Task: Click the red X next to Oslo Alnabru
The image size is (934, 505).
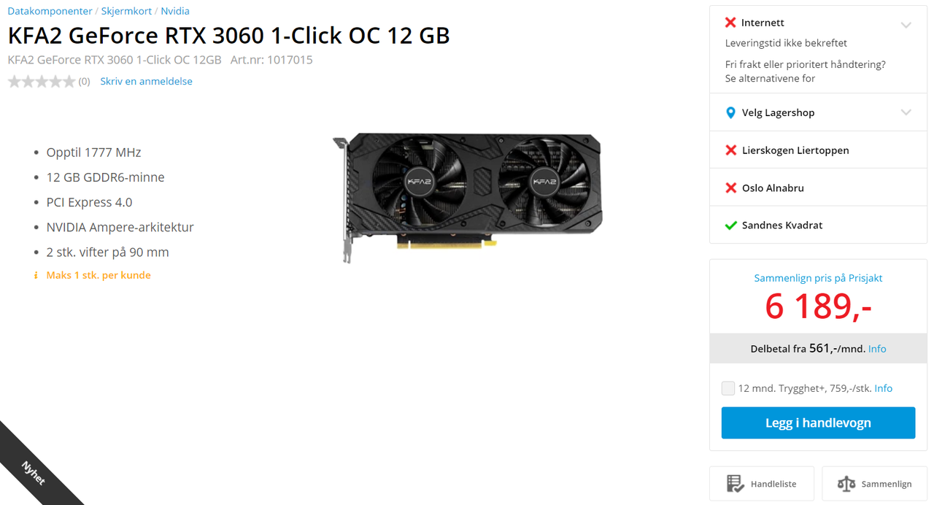Action: click(730, 188)
